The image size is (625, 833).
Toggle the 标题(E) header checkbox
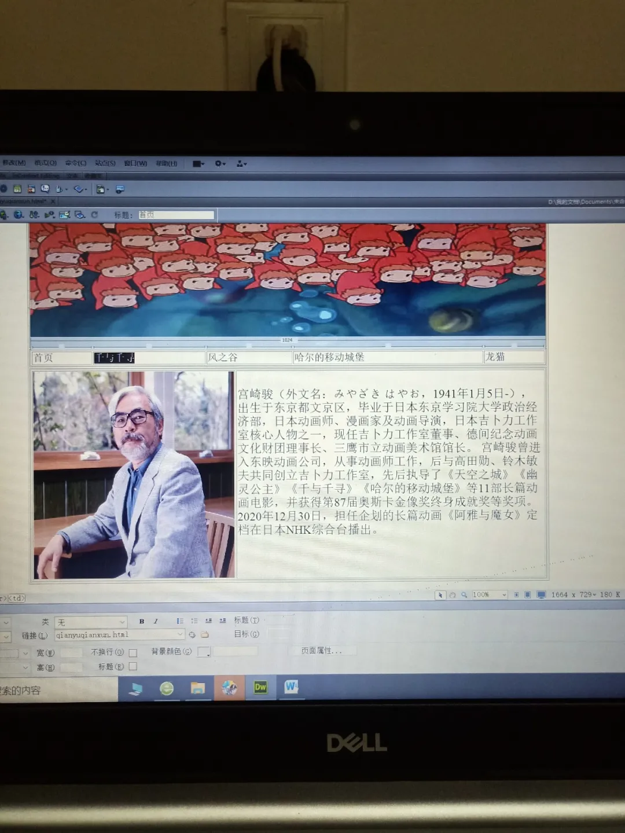(133, 667)
